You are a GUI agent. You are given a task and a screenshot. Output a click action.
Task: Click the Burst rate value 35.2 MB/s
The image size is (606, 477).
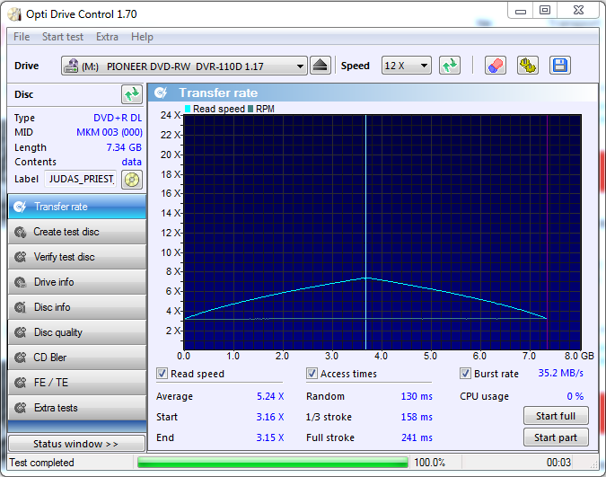[x=561, y=374]
